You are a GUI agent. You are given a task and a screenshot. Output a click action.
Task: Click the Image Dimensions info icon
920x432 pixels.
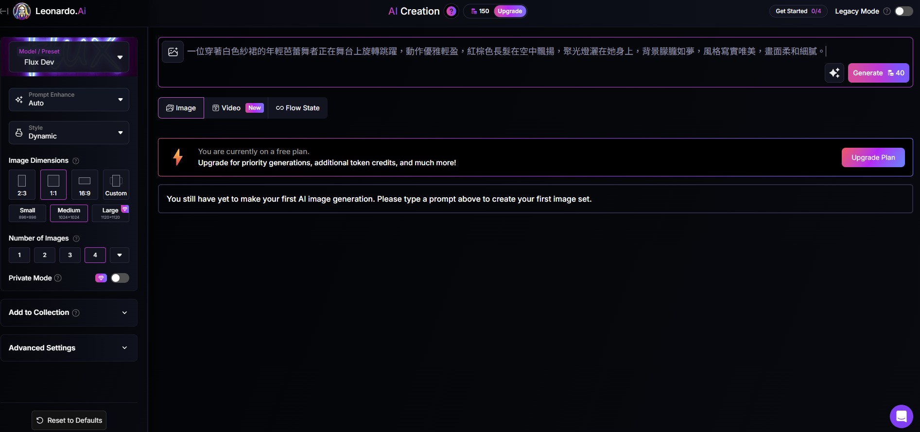click(x=76, y=161)
